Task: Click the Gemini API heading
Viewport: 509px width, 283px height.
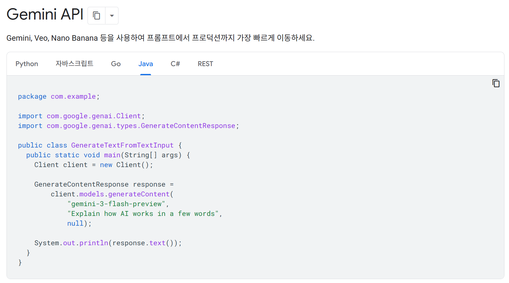Action: click(x=45, y=14)
